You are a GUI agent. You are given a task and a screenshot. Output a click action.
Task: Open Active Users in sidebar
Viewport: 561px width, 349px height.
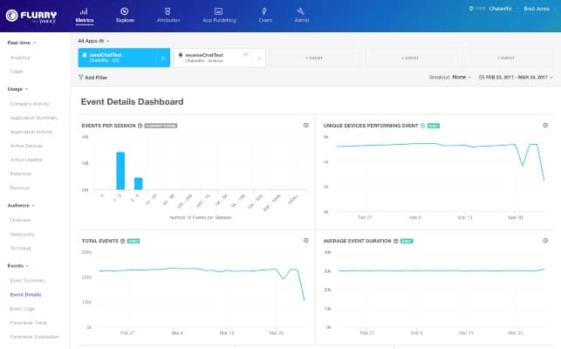click(26, 160)
